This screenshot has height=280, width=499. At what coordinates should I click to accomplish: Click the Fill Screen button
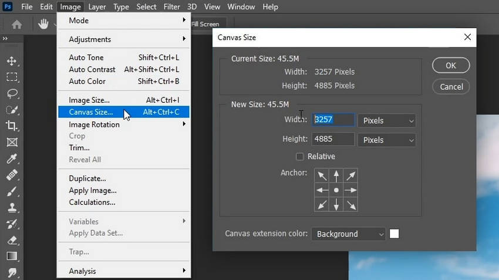(x=205, y=24)
